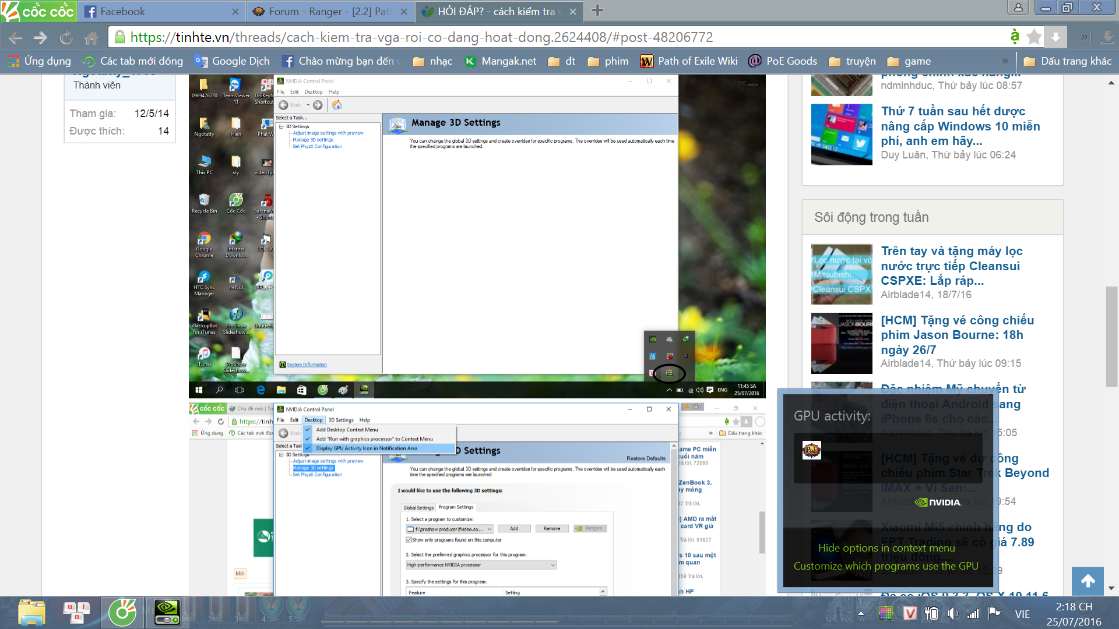1119x629 pixels.
Task: Open File Explorer from the taskbar
Action: [31, 613]
